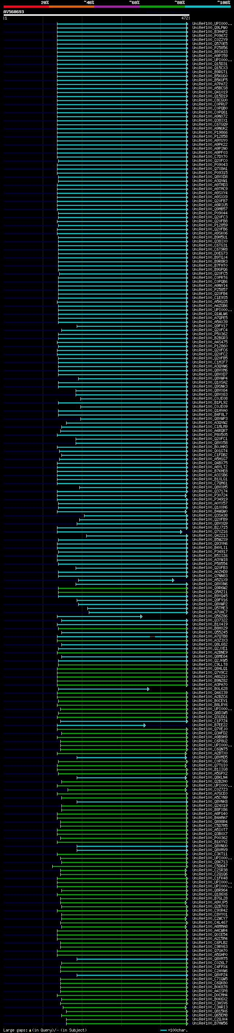Click the orange ~40% identity legend segment
The height and width of the screenshot is (1033, 234).
(72, 7)
